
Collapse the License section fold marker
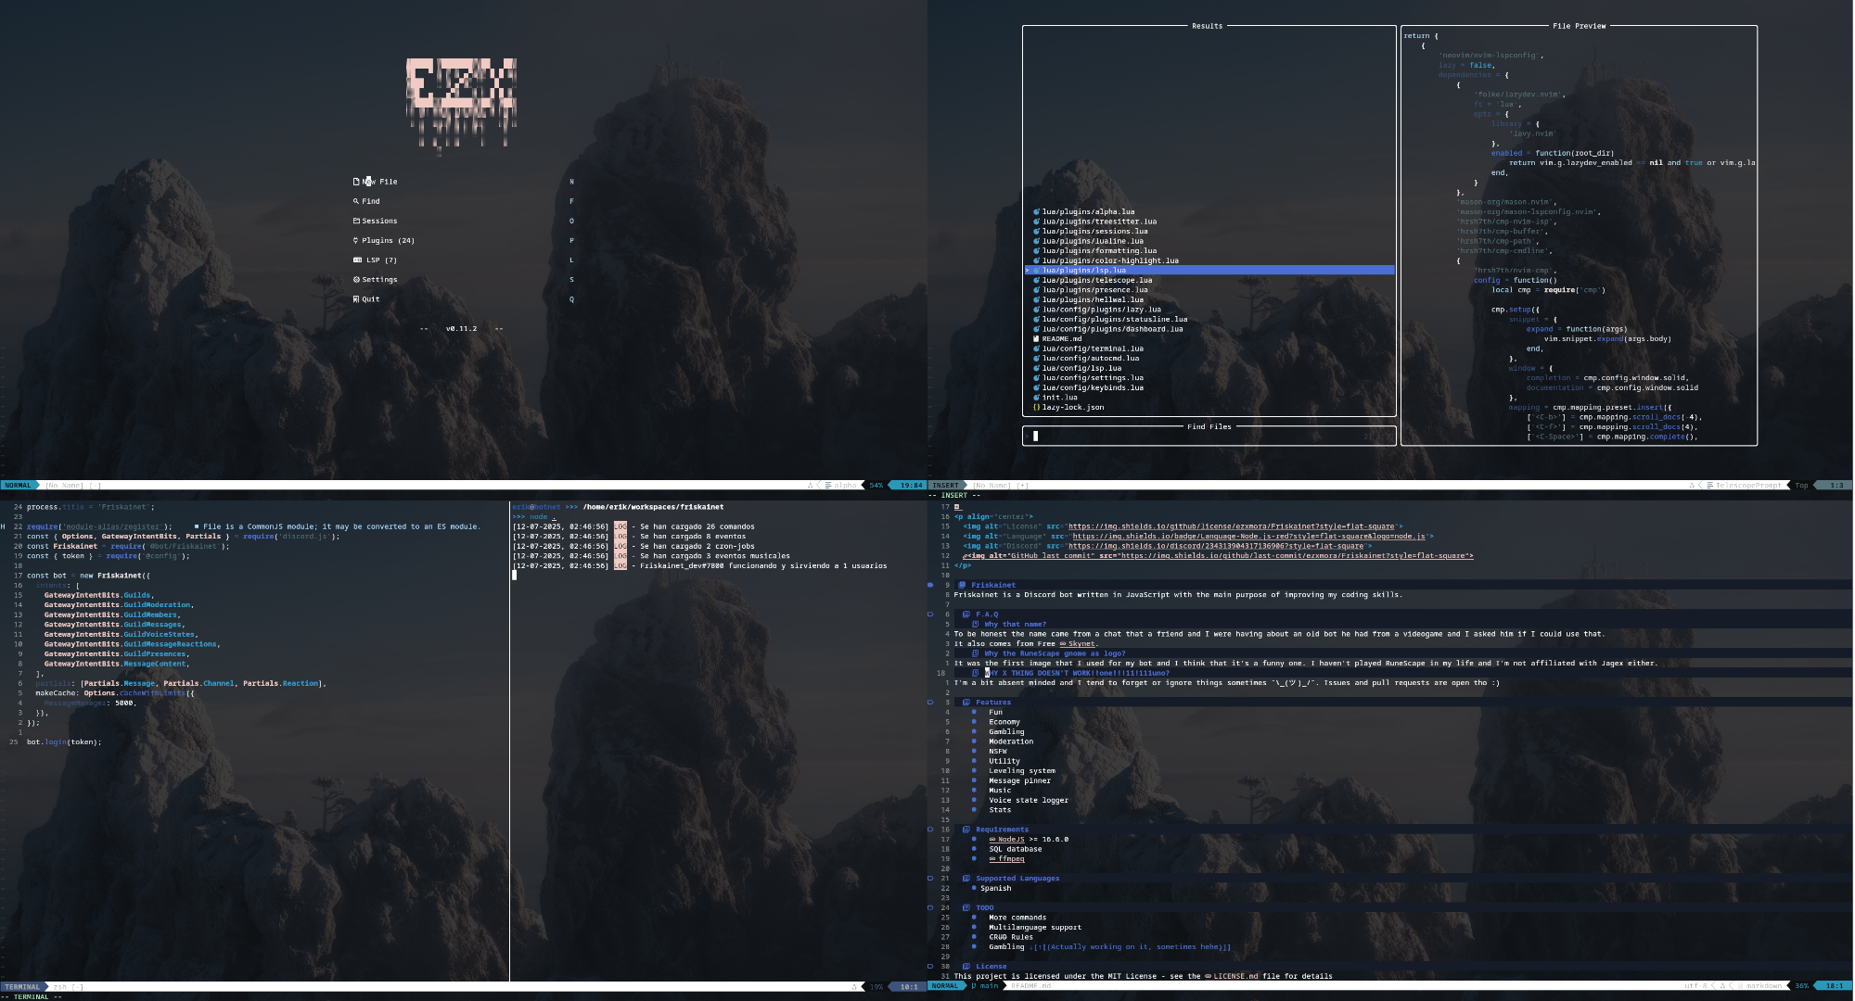(930, 967)
